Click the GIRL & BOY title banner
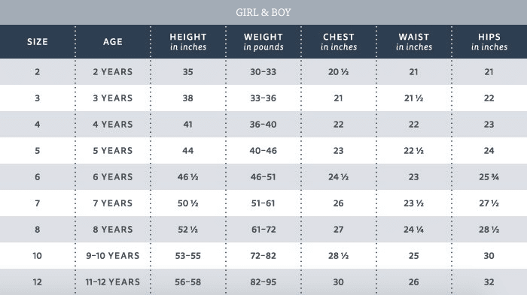 coord(263,13)
